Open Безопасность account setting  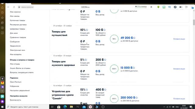[16, 100]
